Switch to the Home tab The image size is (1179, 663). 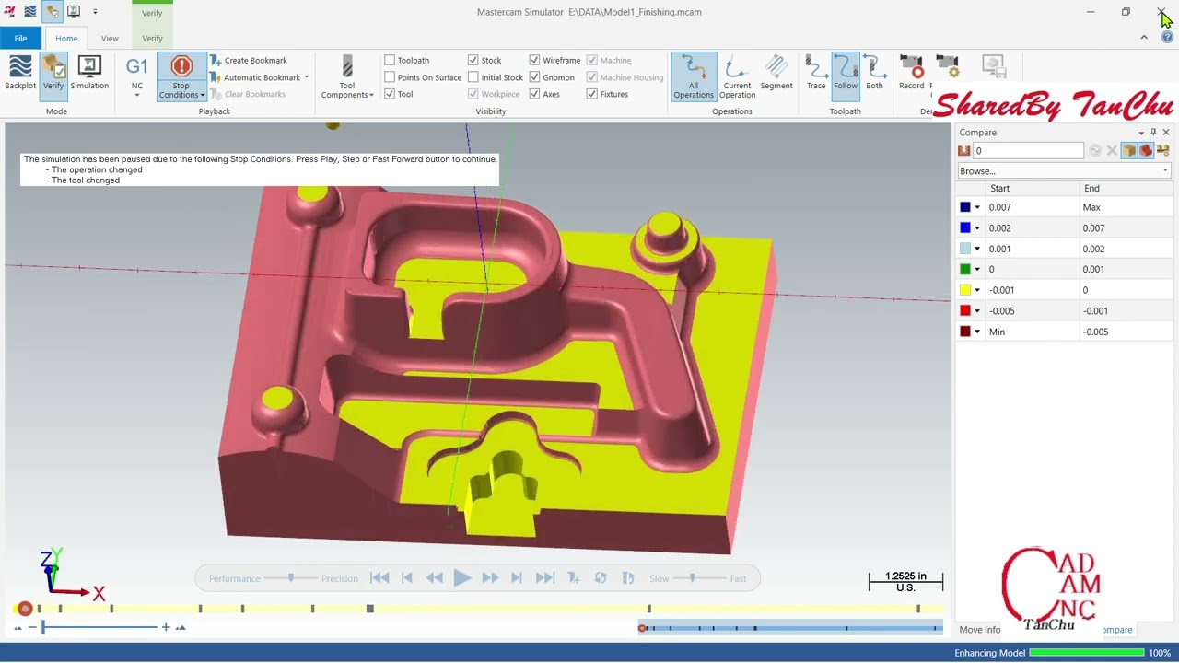66,38
